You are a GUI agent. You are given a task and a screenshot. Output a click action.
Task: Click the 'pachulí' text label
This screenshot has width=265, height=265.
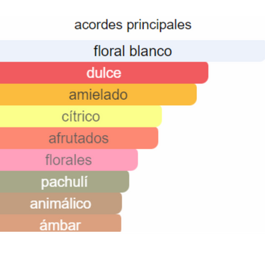coord(64,182)
